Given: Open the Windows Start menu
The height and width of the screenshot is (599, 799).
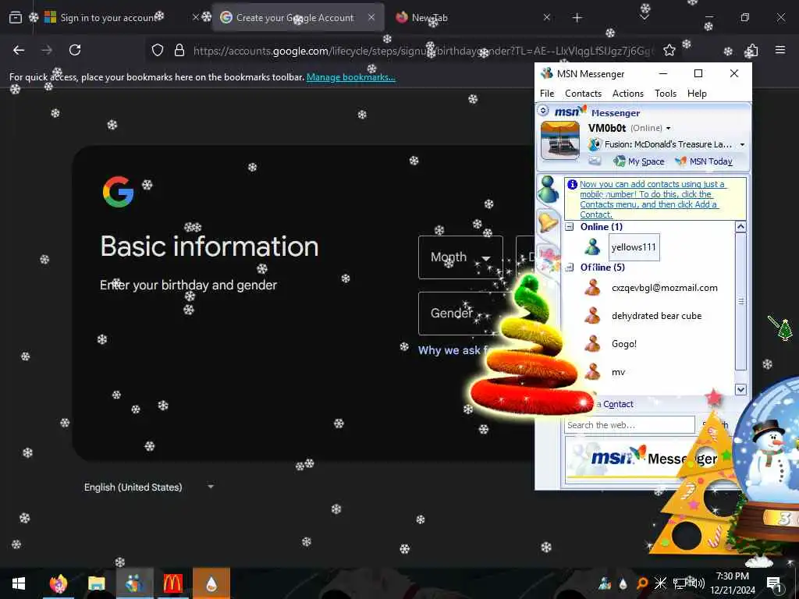Looking at the screenshot, I should tap(19, 583).
